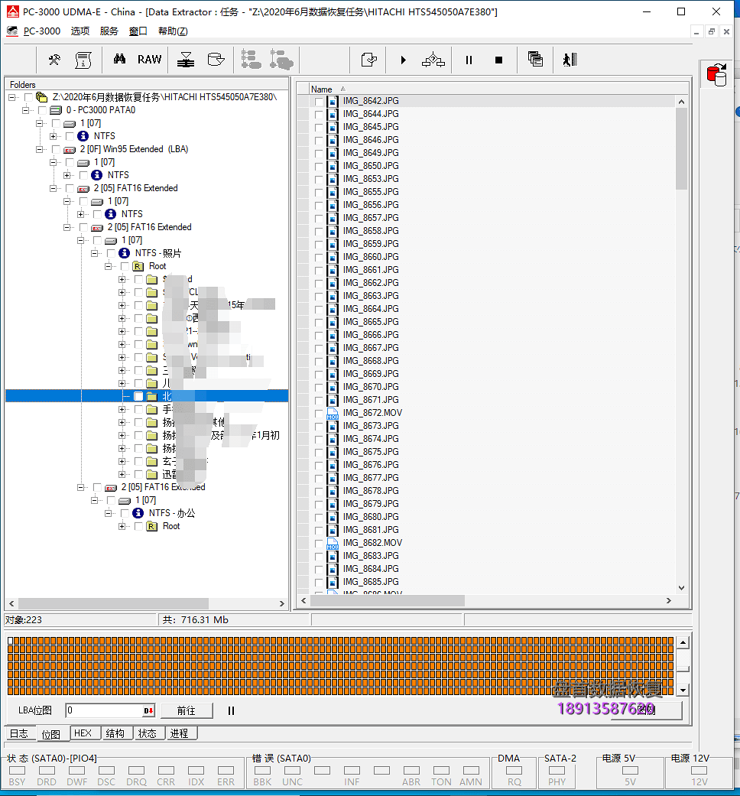This screenshot has width=740, height=796.
Task: Collapse the 0 - PC3000 PATA0 node
Action: tap(25, 110)
